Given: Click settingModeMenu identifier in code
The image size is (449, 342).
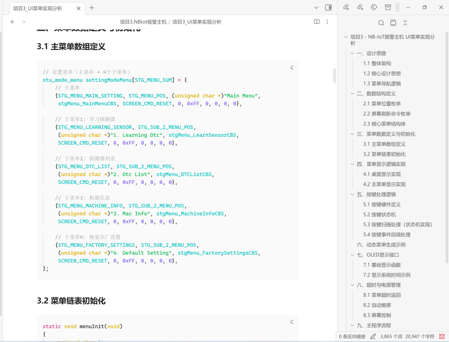Looking at the screenshot, I should point(109,80).
